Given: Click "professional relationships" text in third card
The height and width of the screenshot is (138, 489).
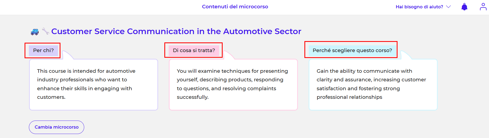Looking at the screenshot, I should 349,97.
